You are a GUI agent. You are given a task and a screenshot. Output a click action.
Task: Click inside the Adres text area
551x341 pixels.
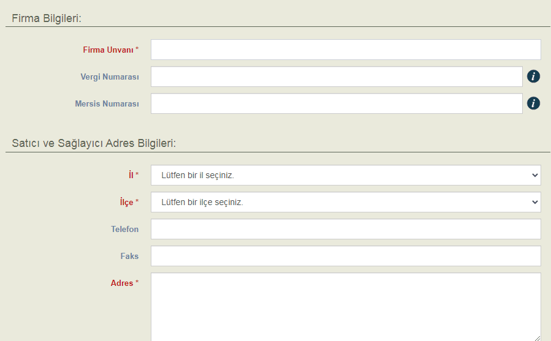tap(346, 306)
